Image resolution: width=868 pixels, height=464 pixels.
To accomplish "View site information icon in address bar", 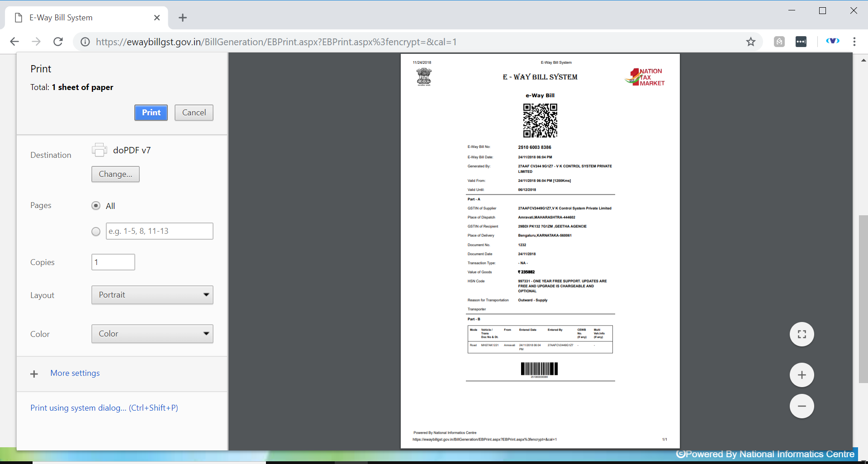I will pos(85,42).
